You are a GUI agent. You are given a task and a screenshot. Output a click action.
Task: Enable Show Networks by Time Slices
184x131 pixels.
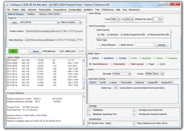(x=135, y=123)
